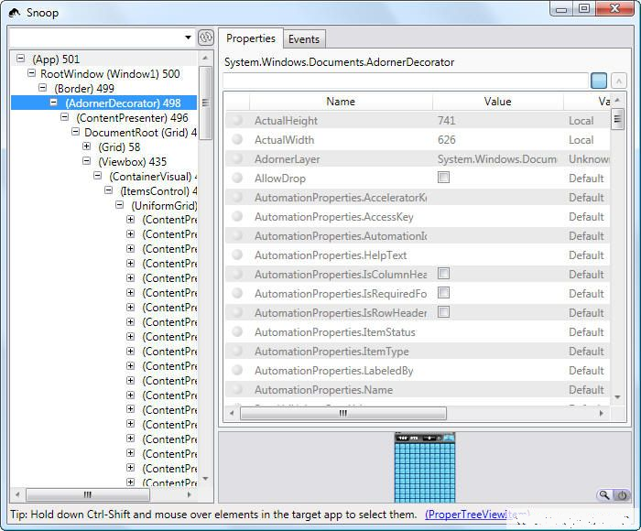Click the ActualHeight value 741
Viewport: 641px width, 531px height.
pyautogui.click(x=447, y=121)
